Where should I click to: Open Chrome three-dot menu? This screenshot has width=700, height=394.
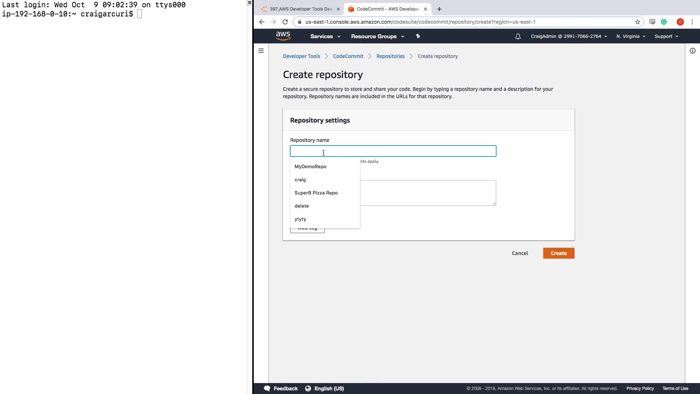coord(692,22)
